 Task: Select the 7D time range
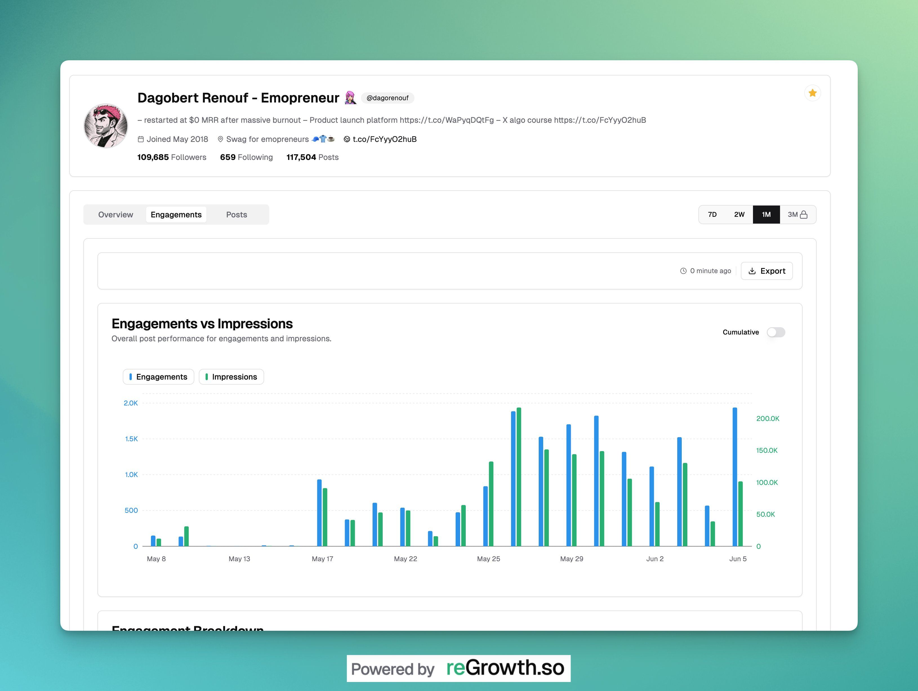pos(712,215)
